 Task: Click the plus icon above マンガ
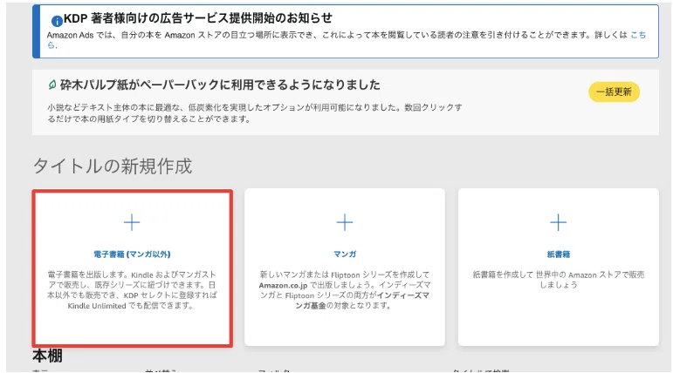tap(345, 222)
